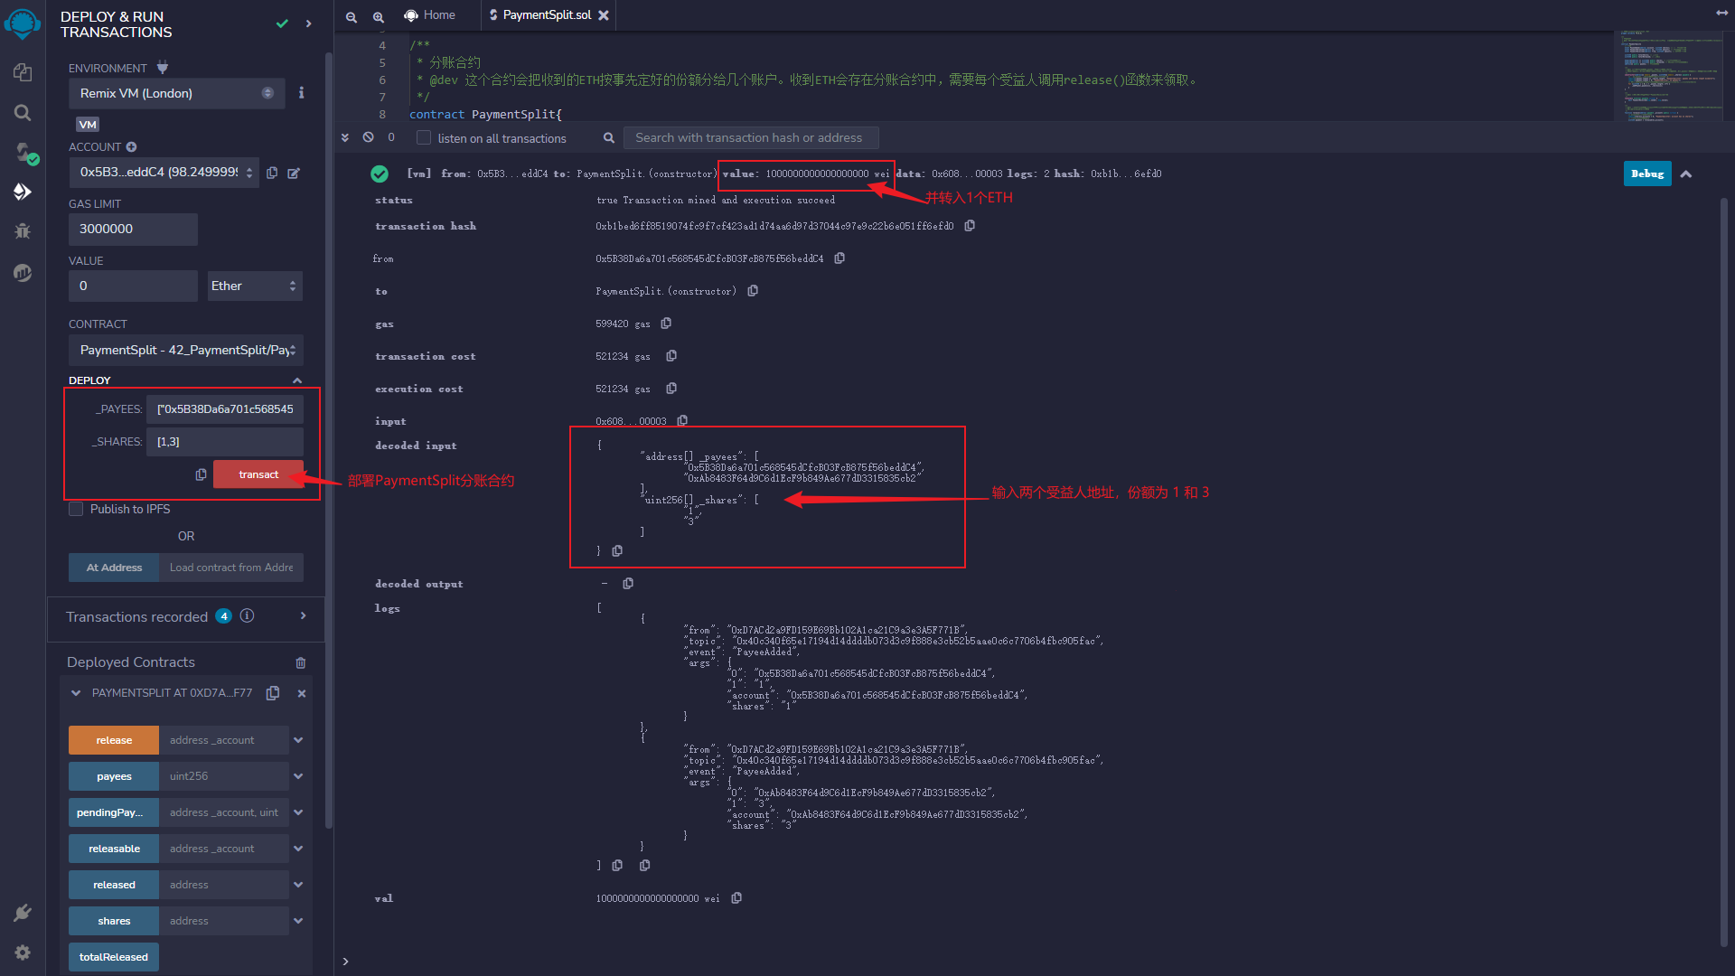The height and width of the screenshot is (976, 1735).
Task: Click the copy icon next to decoded input
Action: [617, 550]
